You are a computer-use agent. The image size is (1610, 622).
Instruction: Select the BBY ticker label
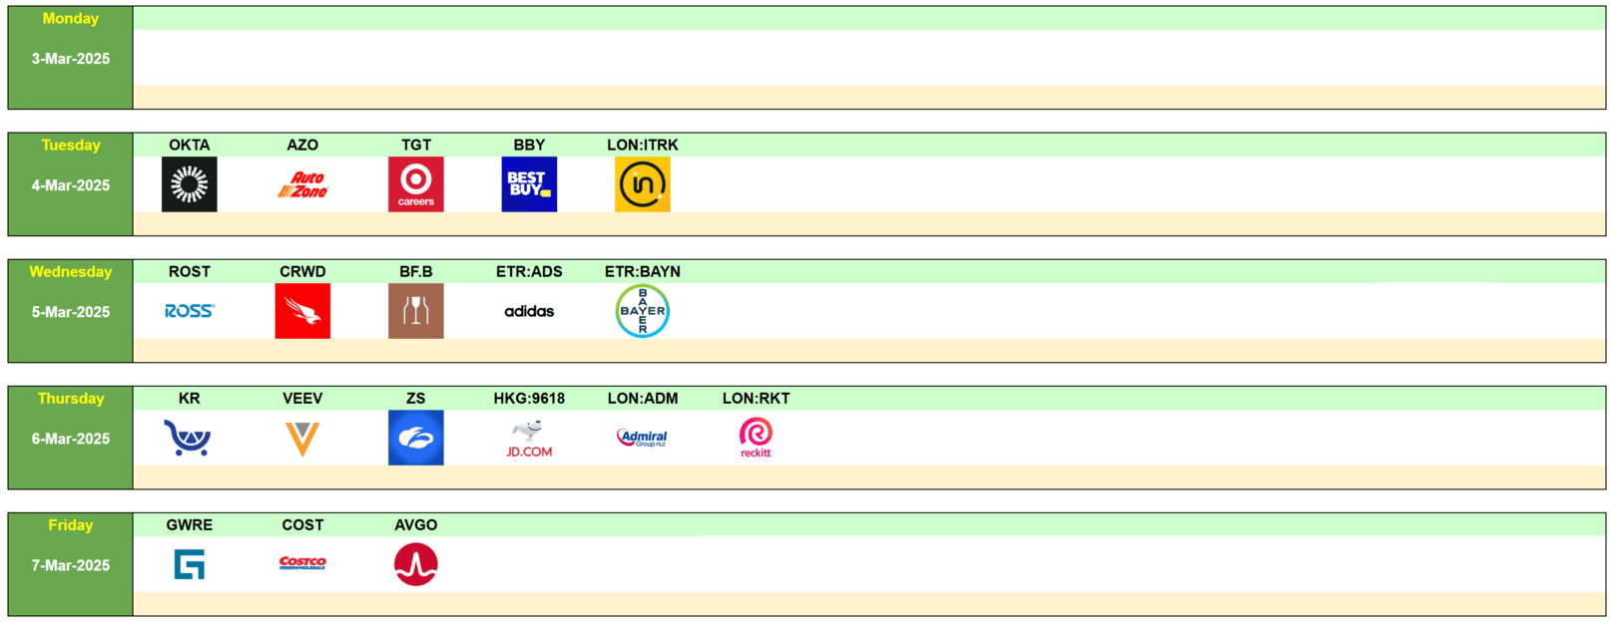point(529,145)
